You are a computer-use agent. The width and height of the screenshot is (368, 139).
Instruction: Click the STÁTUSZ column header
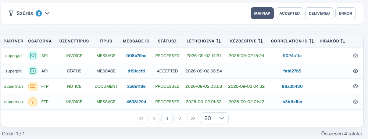[167, 41]
